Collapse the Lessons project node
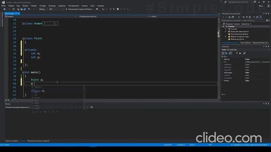Image resolution: width=271 pixels, height=152 pixels. pyautogui.click(x=223, y=27)
